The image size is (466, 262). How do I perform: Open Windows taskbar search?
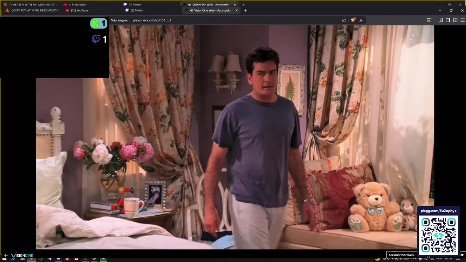pyautogui.click(x=13, y=259)
